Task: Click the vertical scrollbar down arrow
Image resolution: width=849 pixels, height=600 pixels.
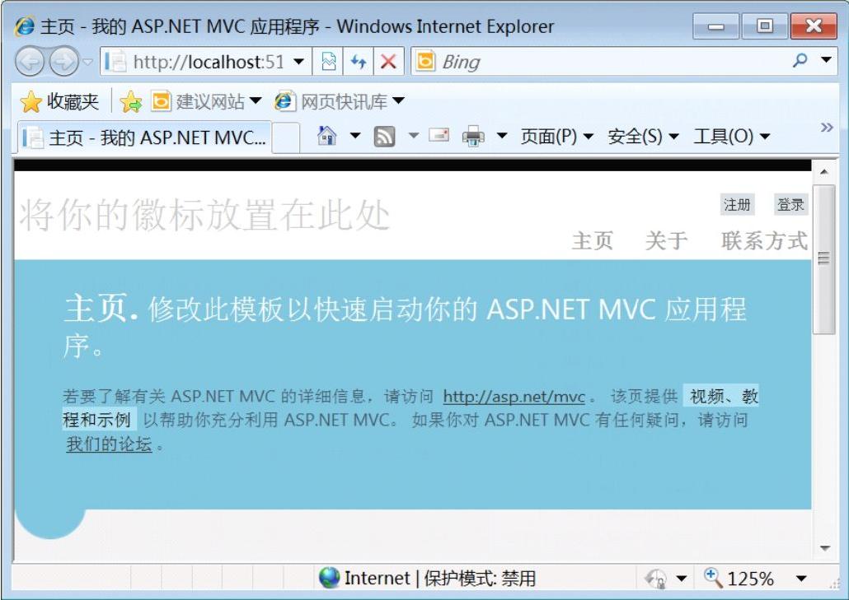Action: pyautogui.click(x=824, y=548)
